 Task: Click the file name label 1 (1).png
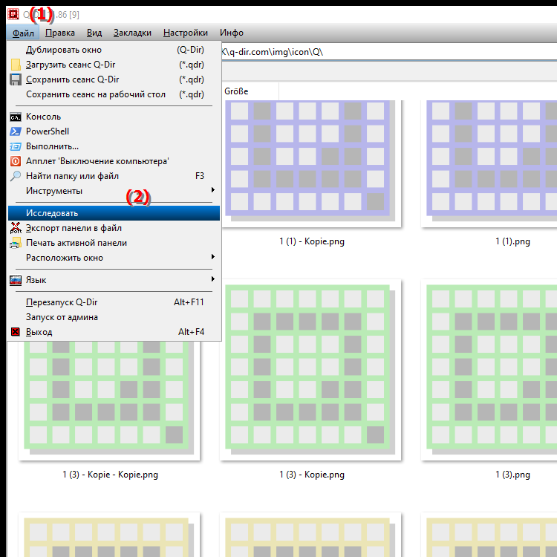tap(512, 241)
